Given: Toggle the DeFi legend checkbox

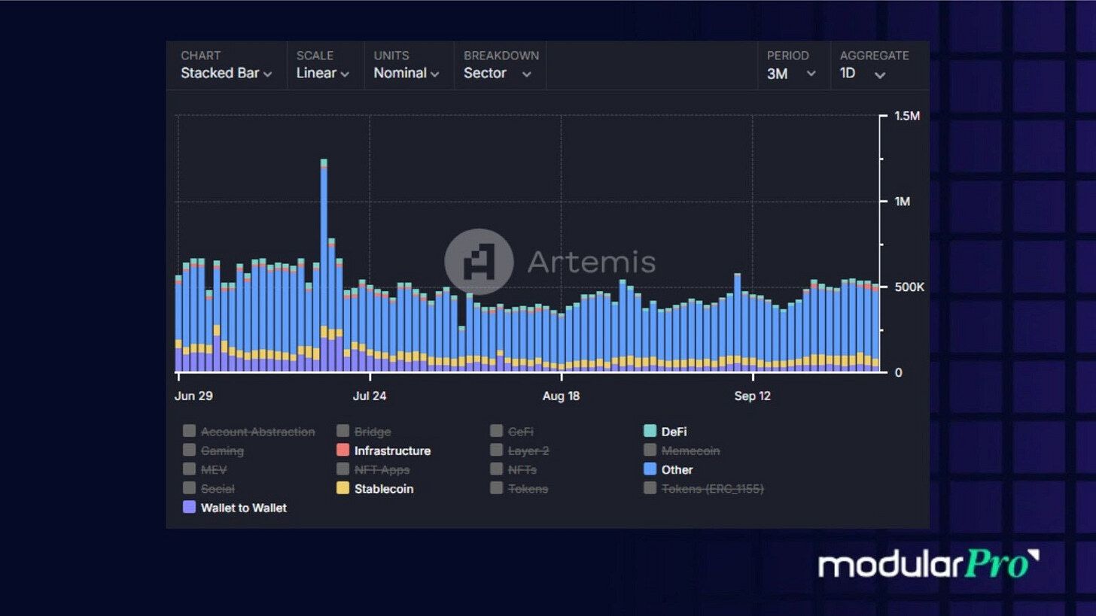Looking at the screenshot, I should 650,431.
